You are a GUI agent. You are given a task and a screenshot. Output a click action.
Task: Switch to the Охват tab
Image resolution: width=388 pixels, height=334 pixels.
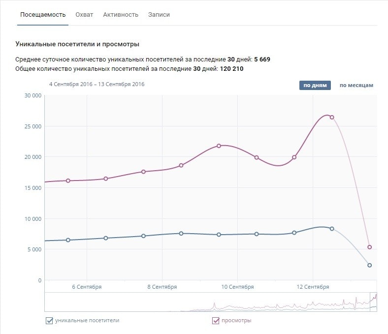tap(84, 15)
